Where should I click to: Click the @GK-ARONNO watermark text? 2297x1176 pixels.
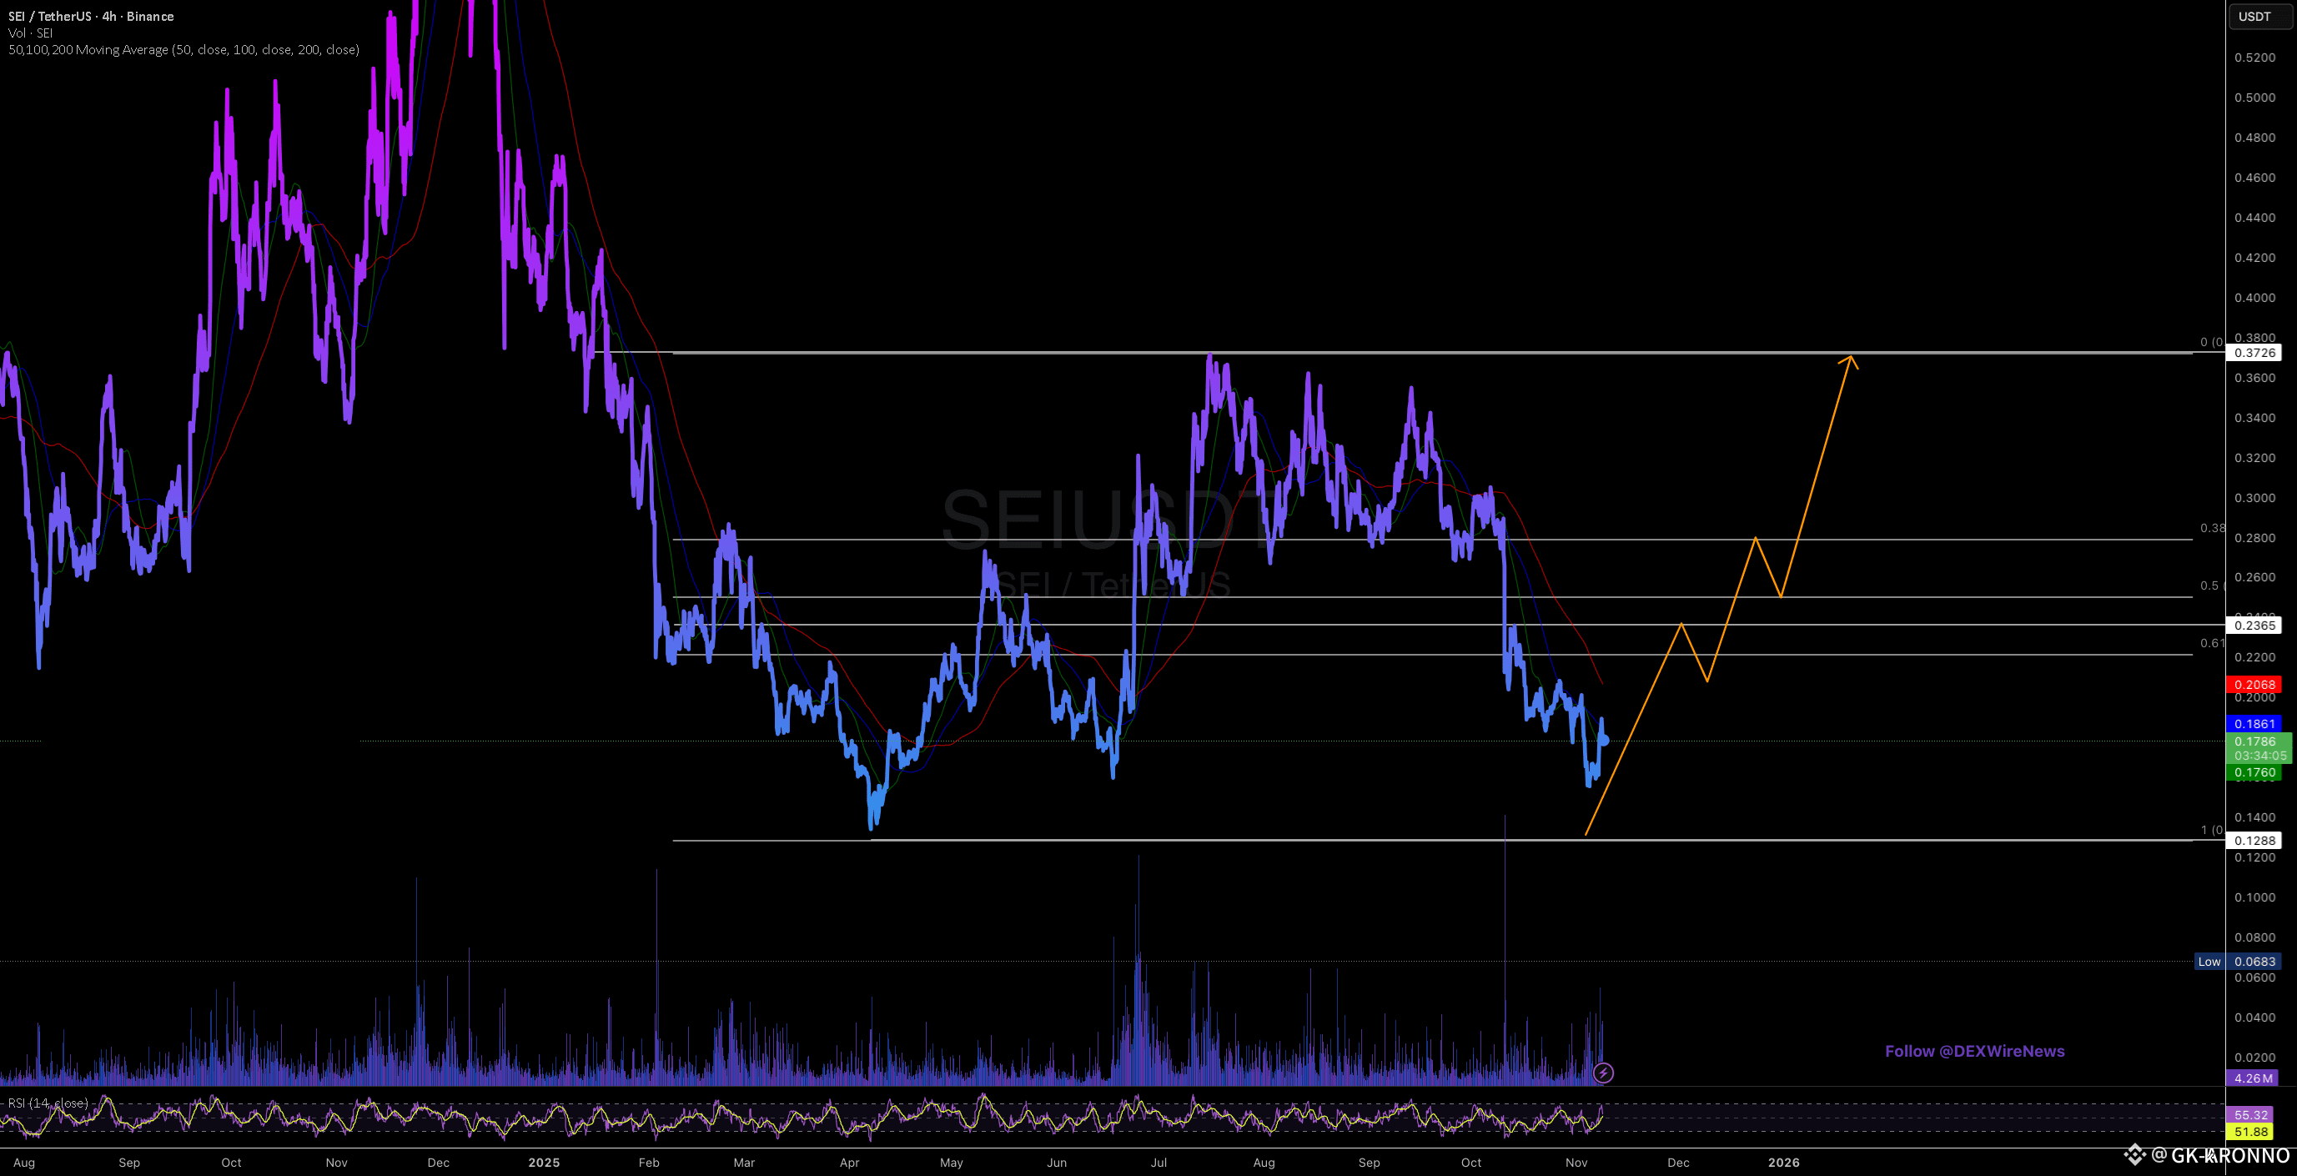2220,1155
